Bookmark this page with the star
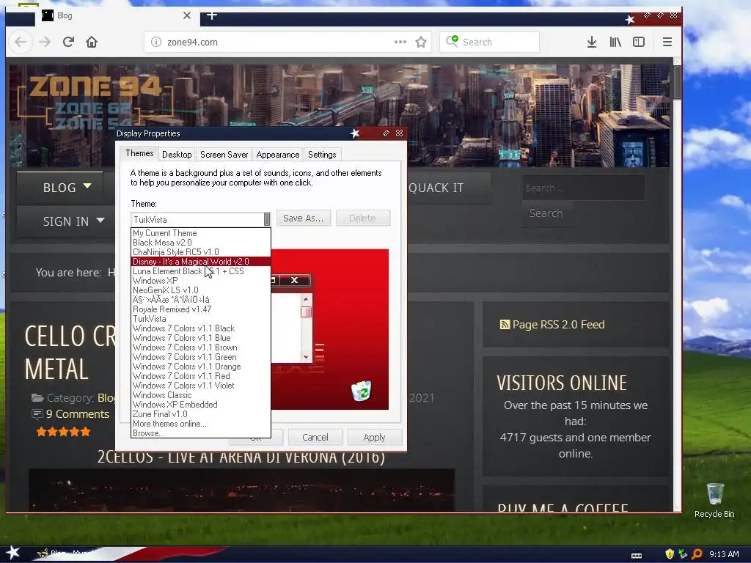The width and height of the screenshot is (751, 563). (x=421, y=42)
